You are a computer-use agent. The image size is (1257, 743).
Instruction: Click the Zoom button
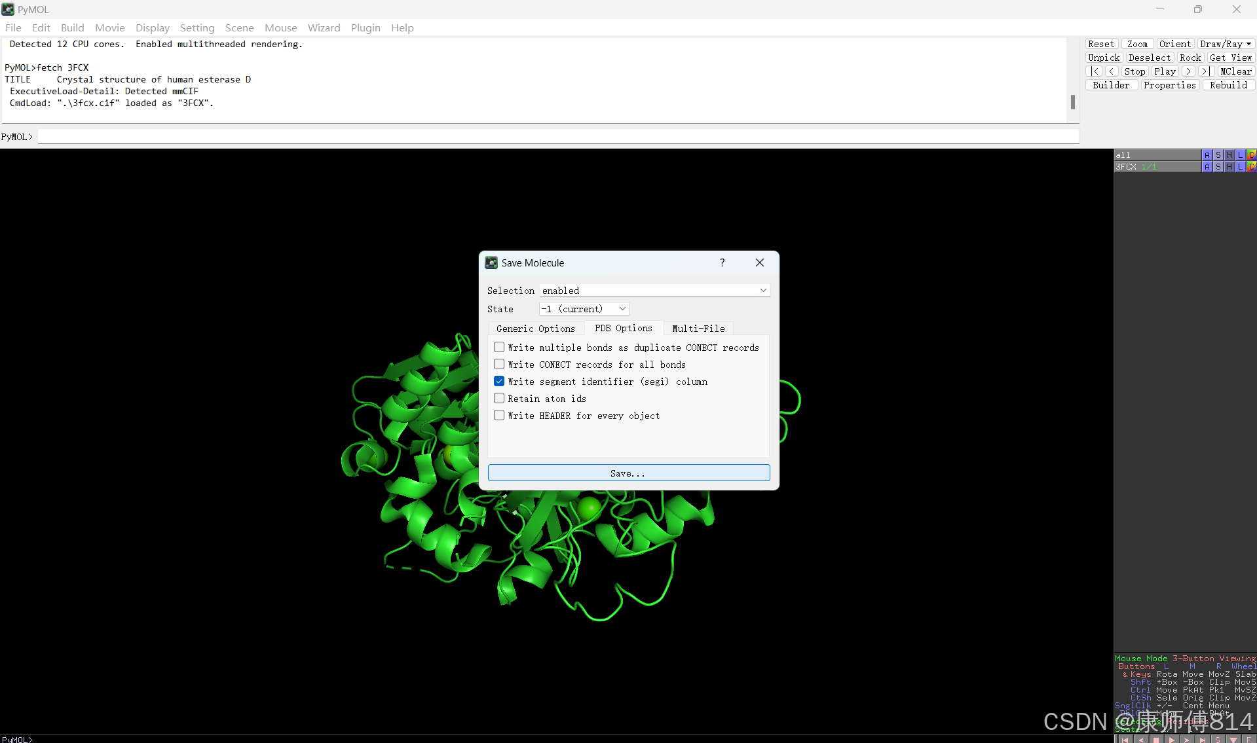[1137, 44]
